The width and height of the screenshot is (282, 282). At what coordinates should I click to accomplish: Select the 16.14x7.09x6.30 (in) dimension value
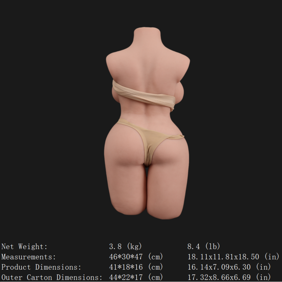[x=229, y=267]
